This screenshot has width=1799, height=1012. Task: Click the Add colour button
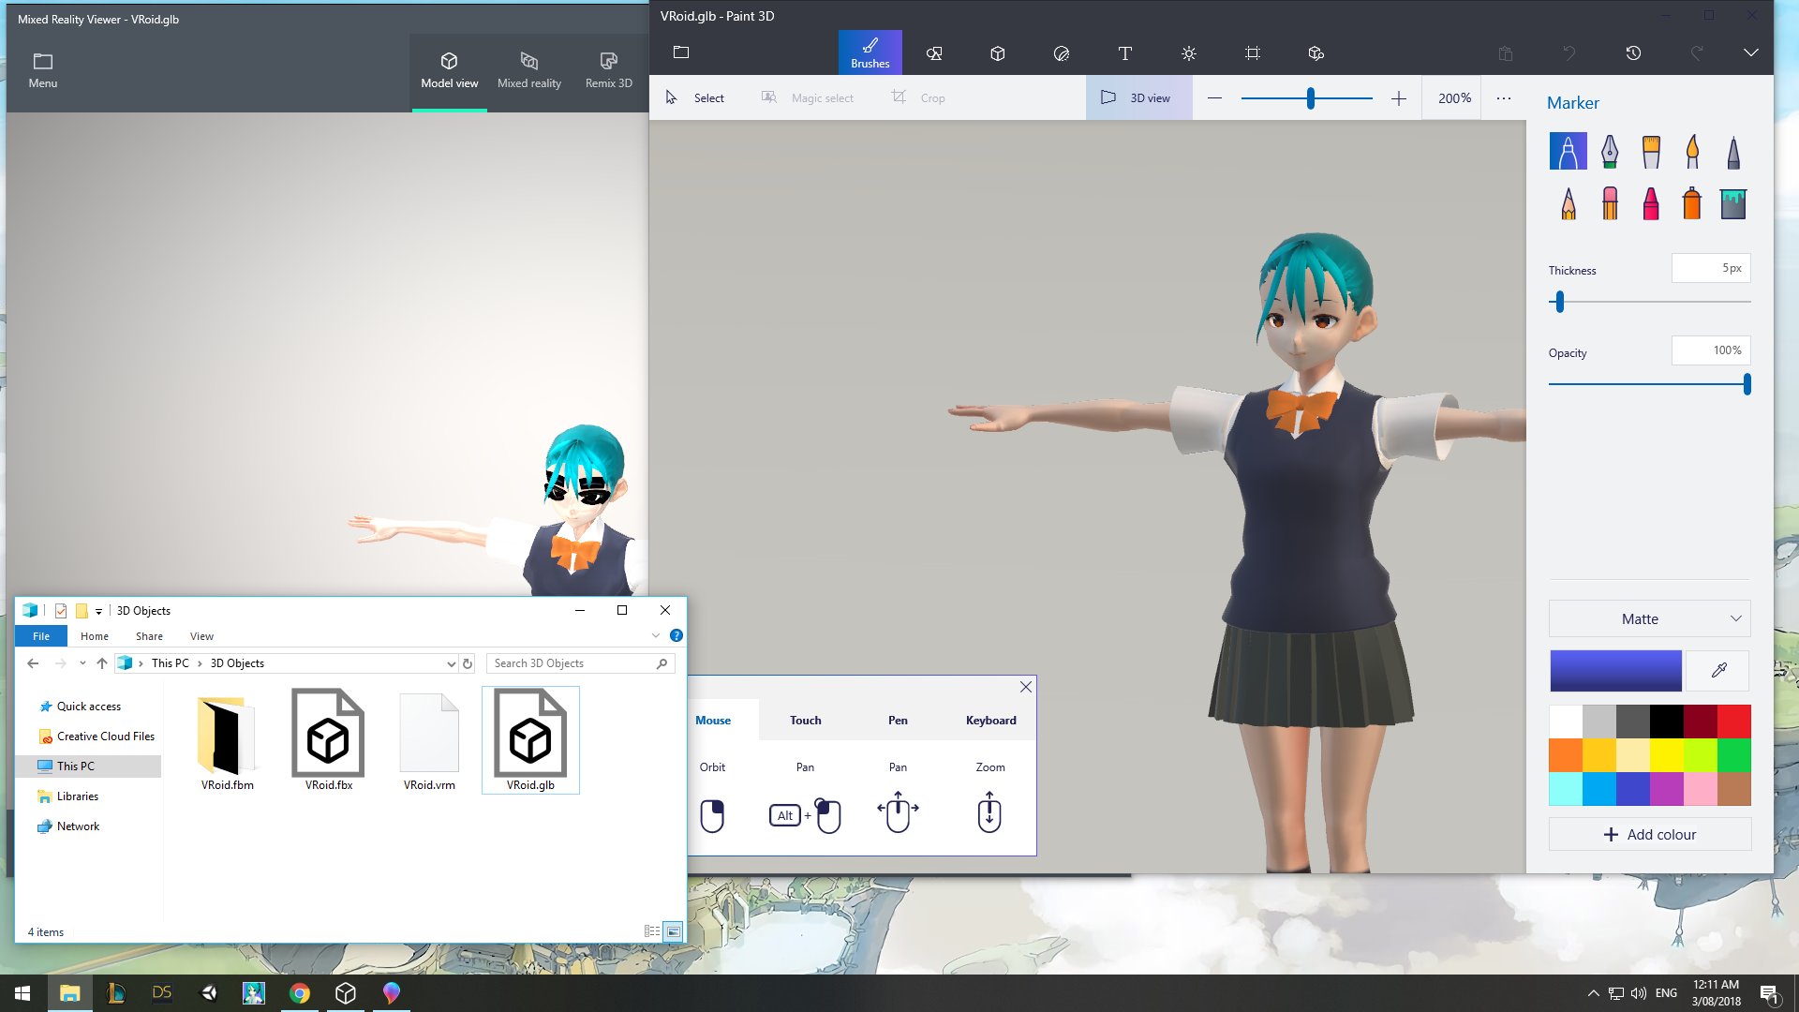tap(1649, 834)
